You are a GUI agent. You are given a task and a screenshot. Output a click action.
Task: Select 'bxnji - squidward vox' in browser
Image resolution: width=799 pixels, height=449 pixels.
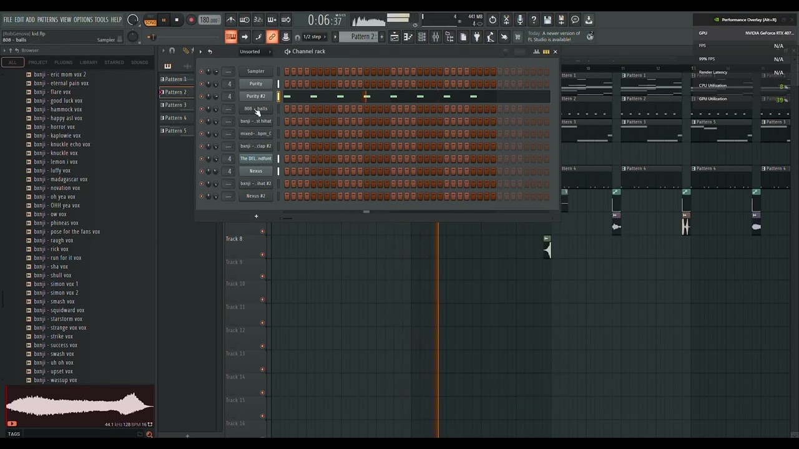click(x=59, y=310)
